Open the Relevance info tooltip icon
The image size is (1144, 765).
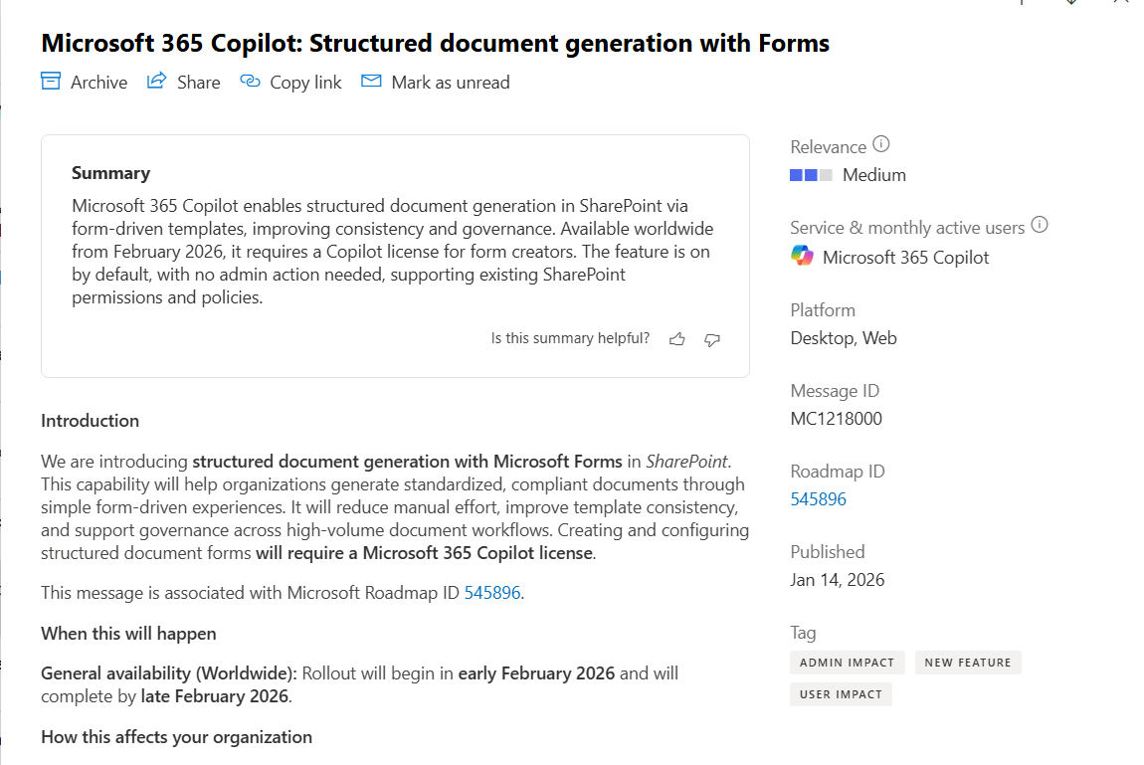(881, 144)
